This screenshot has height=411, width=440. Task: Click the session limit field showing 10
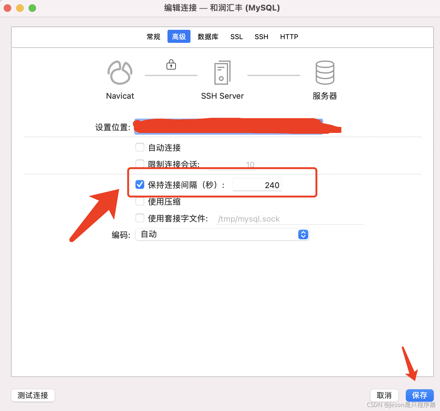tap(232, 164)
